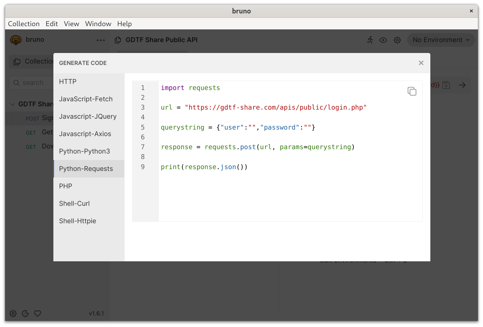Copy generated code to clipboard
483x327 pixels.
(412, 91)
